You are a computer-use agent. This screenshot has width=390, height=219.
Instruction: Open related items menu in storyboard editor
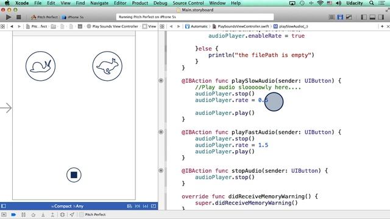pyautogui.click(x=2, y=26)
